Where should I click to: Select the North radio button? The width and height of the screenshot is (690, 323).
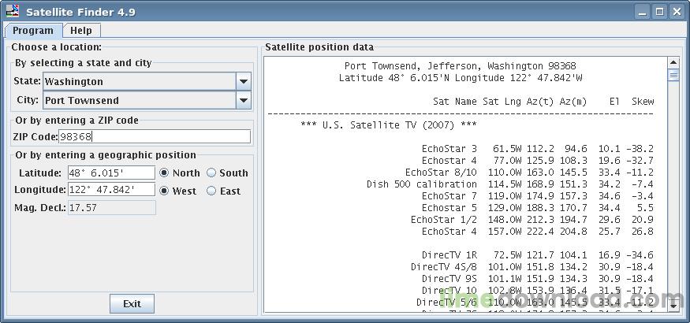tap(164, 173)
